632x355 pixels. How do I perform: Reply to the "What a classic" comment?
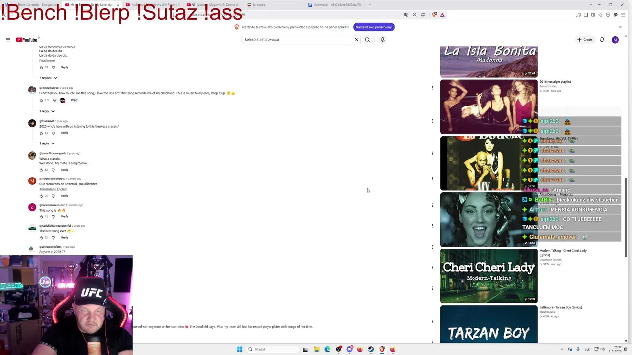pos(65,170)
